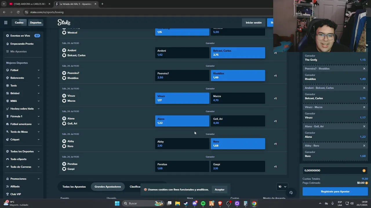Remove the Andoni - Belcast, Carlos selection from the betslip

[364, 88]
